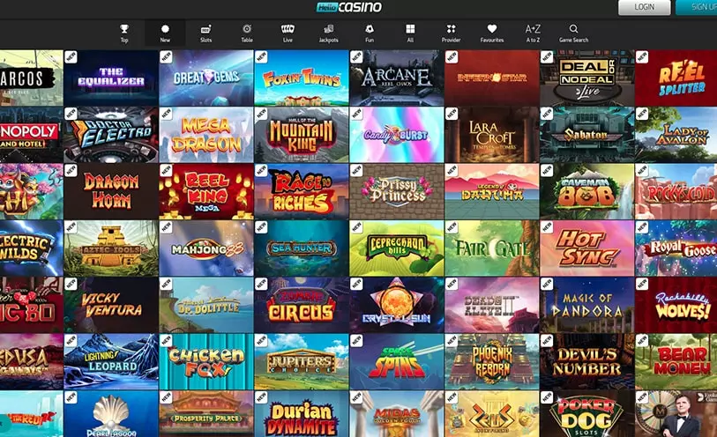Viewport: 717px width, 437px height.
Task: Open Poker Dog Slots game thumbnail
Action: (586, 414)
